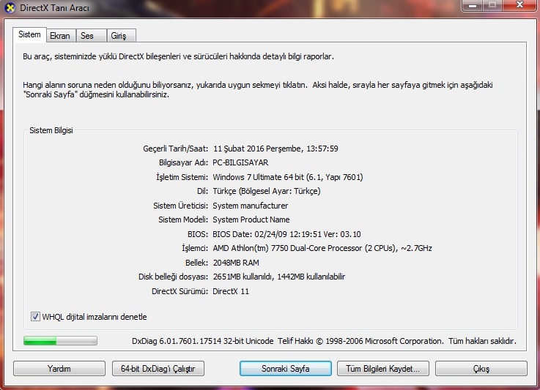Click the disabled maximize button
The width and height of the screenshot is (540, 390).
(493, 5)
